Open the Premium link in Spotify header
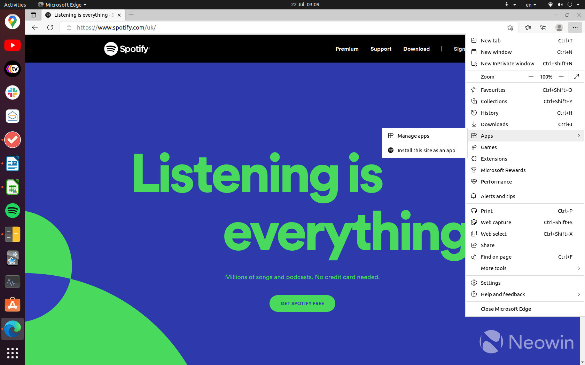This screenshot has width=585, height=365. 347,49
